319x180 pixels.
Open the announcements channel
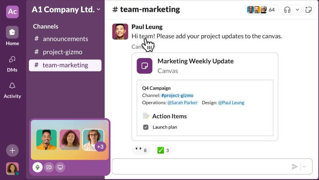65,39
